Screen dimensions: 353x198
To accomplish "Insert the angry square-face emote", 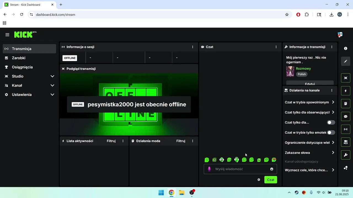I will click(214, 160).
